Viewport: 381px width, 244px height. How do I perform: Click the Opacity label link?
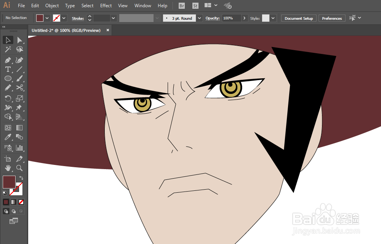[x=212, y=18]
